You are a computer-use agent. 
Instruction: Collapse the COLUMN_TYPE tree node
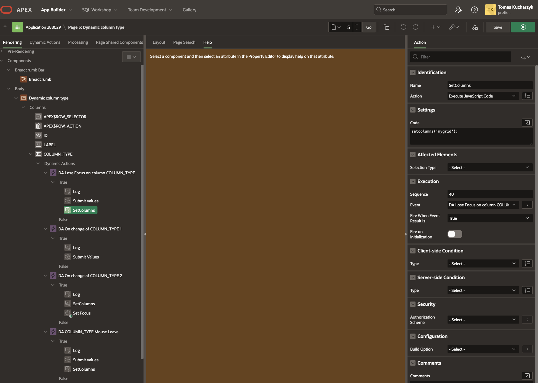click(31, 154)
